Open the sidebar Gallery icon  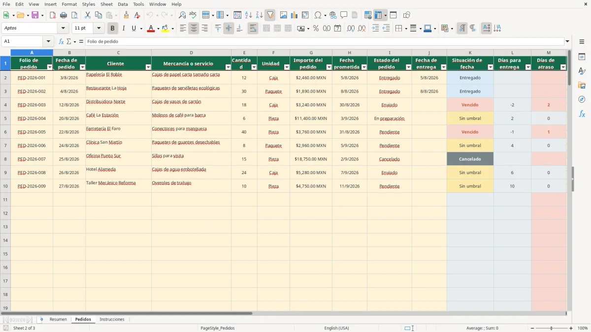582,85
